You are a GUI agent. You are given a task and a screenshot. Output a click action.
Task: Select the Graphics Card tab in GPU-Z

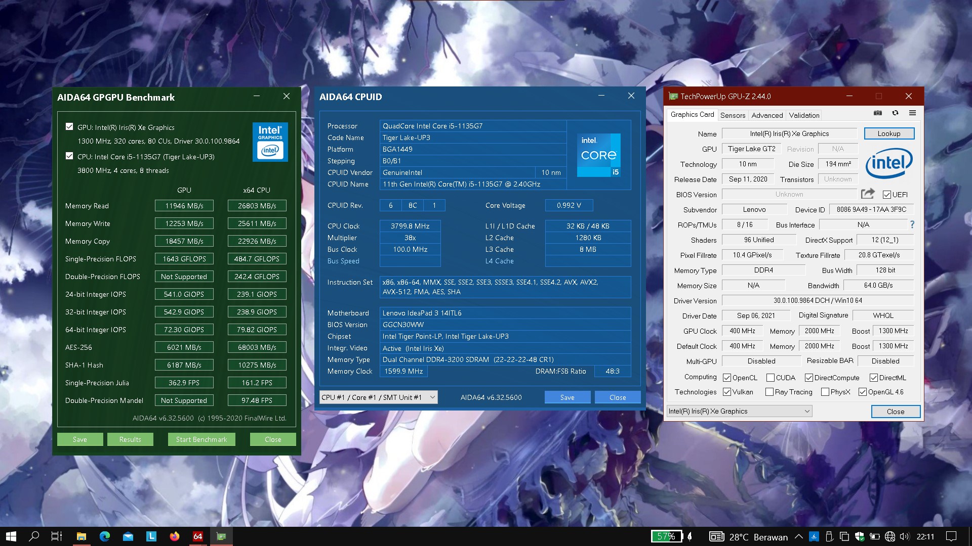pos(692,115)
